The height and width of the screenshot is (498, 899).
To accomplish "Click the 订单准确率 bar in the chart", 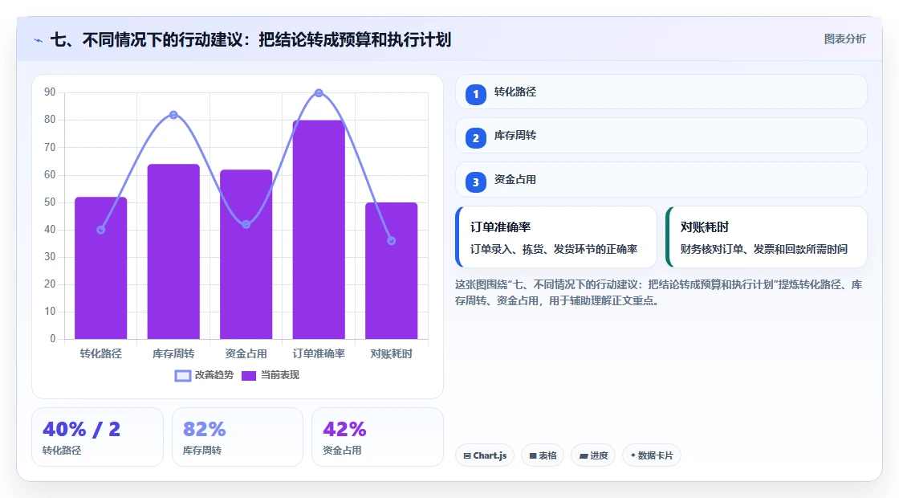I will pyautogui.click(x=319, y=230).
